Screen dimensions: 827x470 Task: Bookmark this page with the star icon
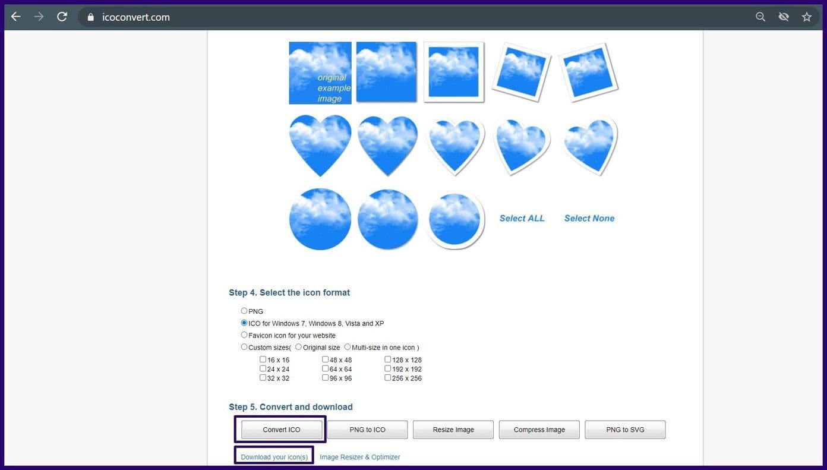(807, 17)
